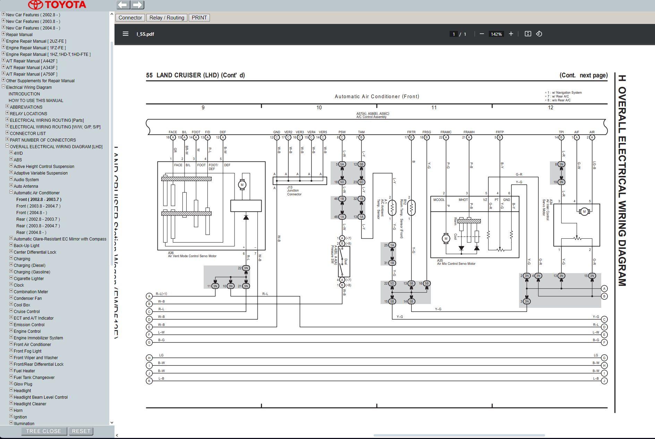Click the PDF horizontal scrollbar
Image resolution: width=655 pixels, height=439 pixels.
(x=459, y=435)
